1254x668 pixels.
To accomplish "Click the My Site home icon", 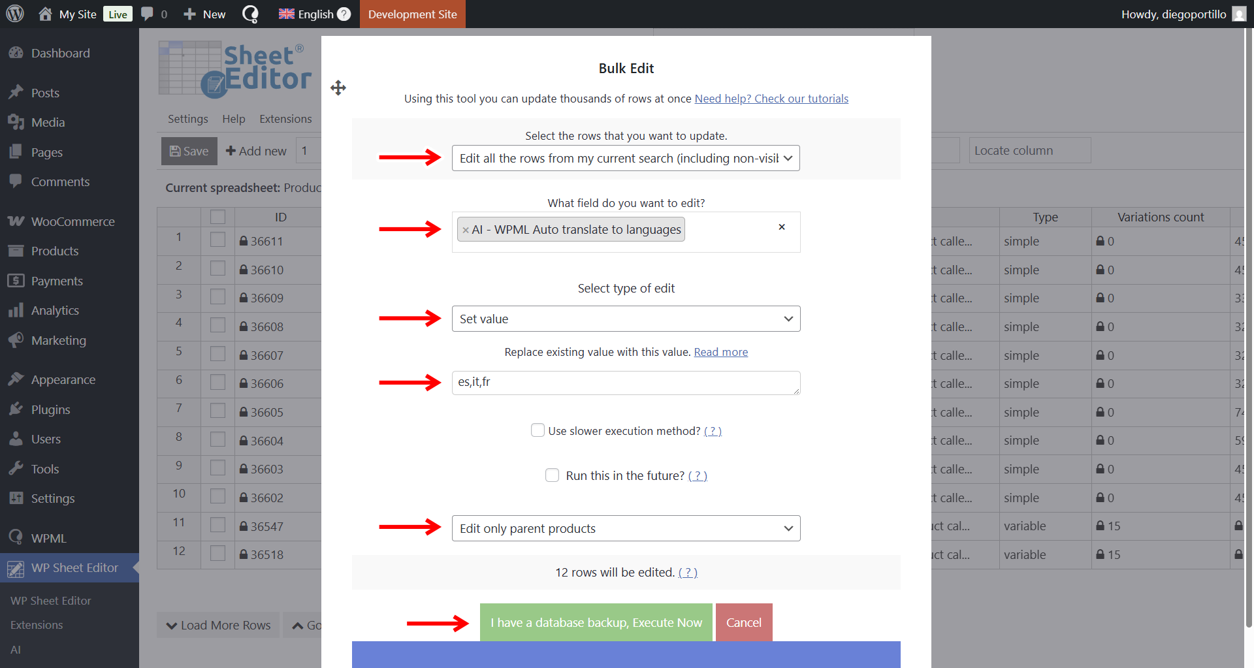I will [x=45, y=14].
